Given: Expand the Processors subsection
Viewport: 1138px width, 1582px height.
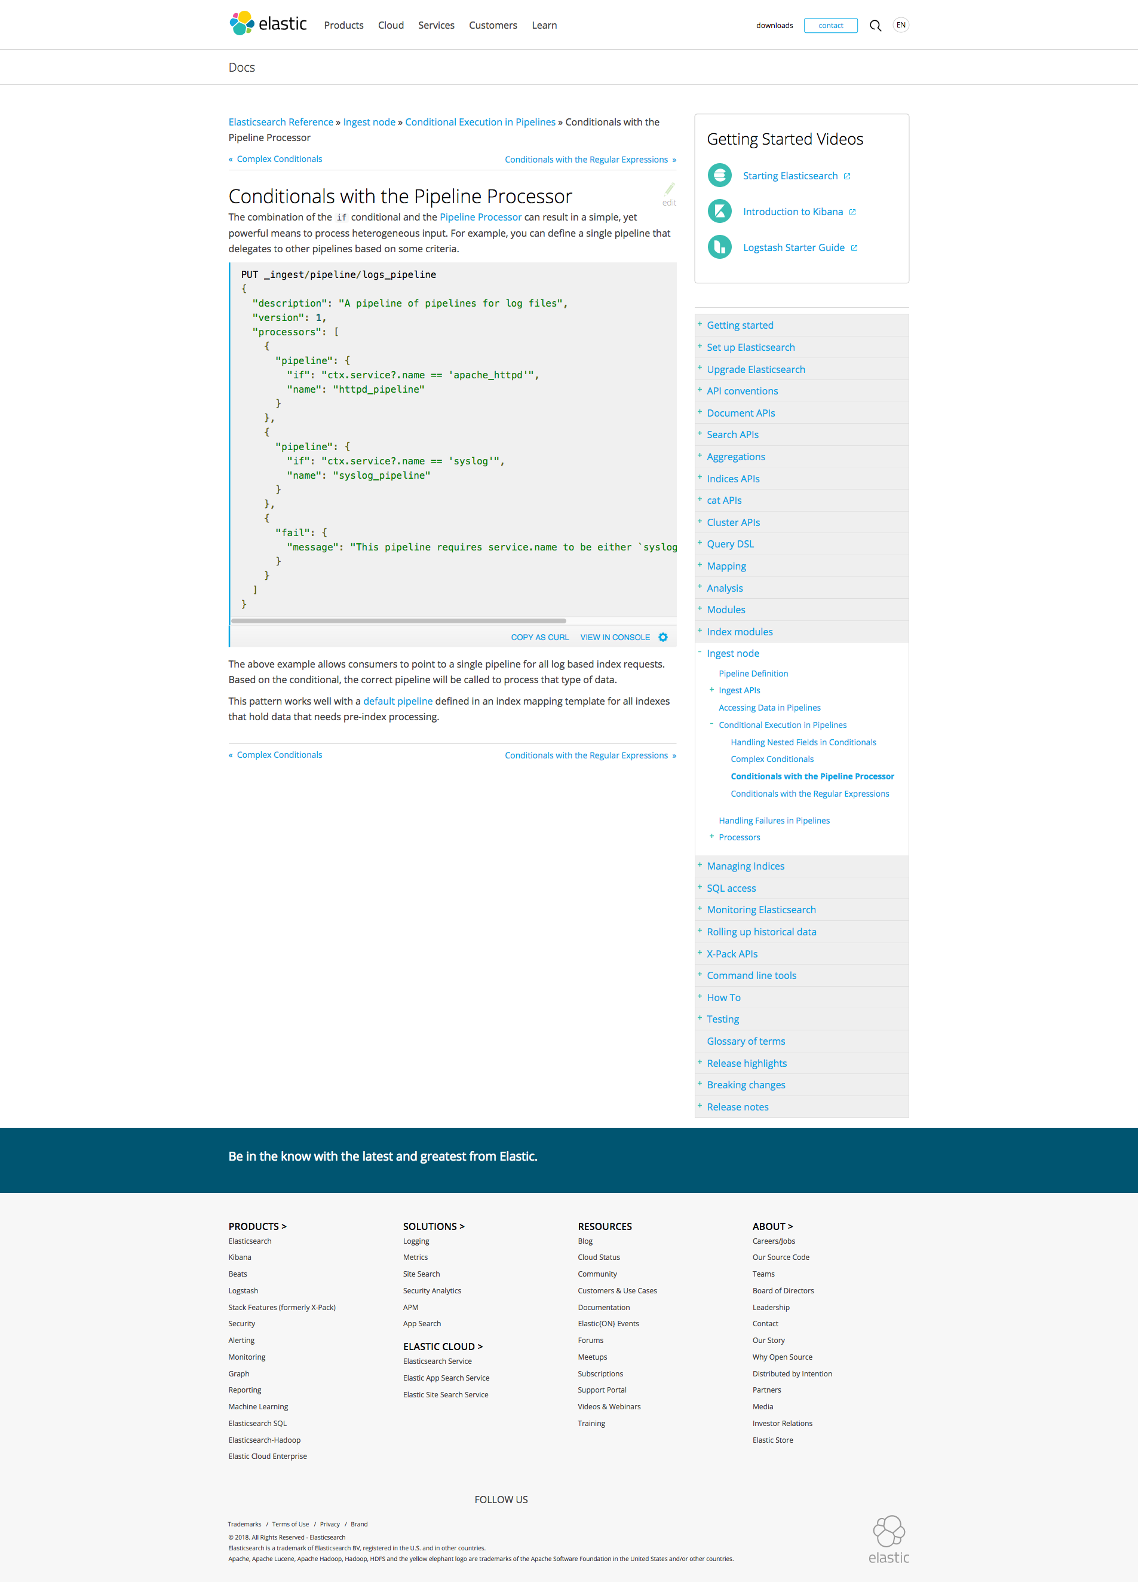Looking at the screenshot, I should (x=711, y=836).
